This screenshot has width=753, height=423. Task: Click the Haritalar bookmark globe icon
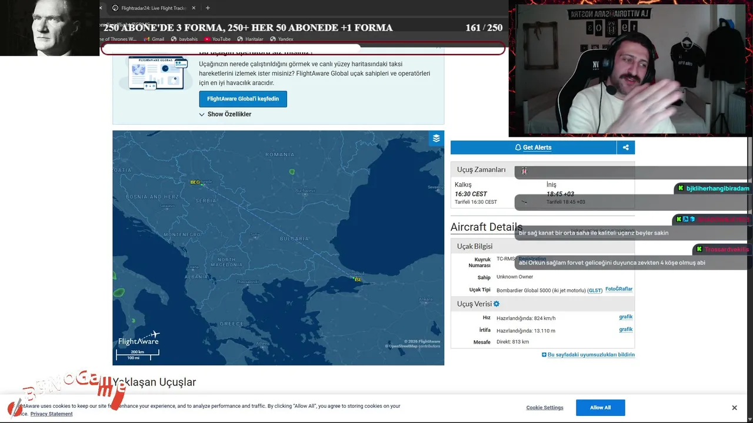pos(240,39)
